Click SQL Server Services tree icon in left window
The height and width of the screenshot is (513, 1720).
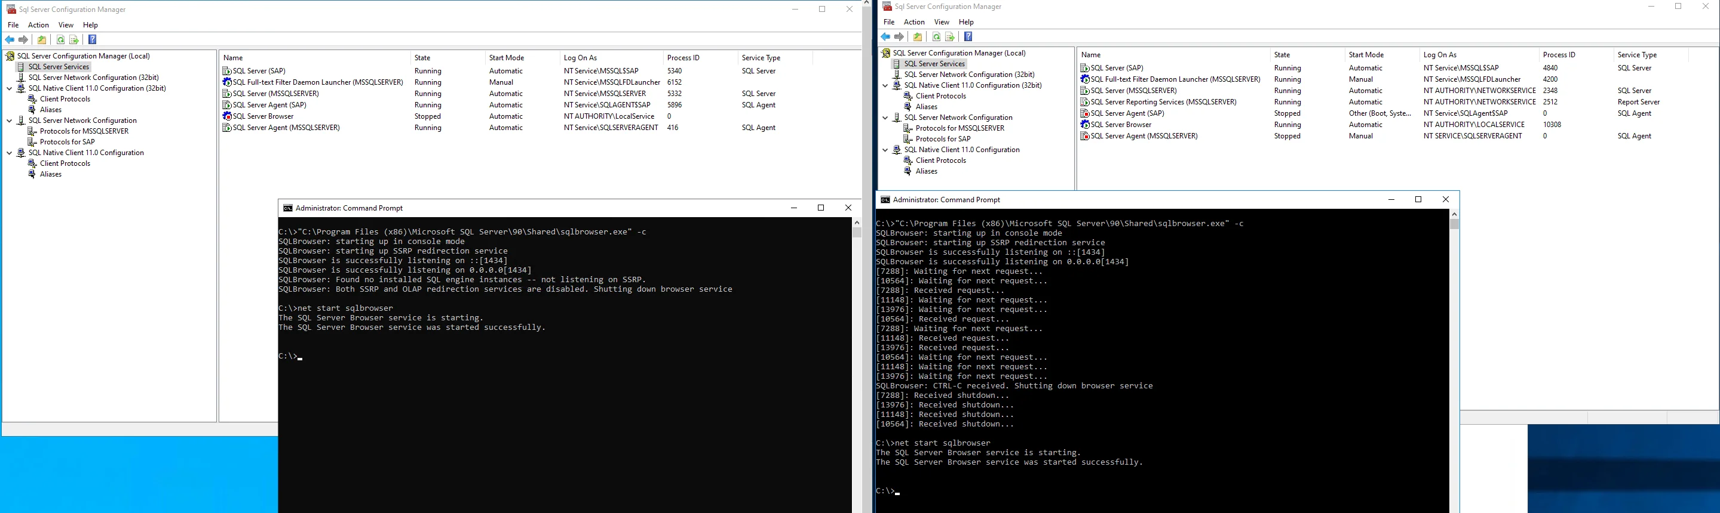coord(21,67)
